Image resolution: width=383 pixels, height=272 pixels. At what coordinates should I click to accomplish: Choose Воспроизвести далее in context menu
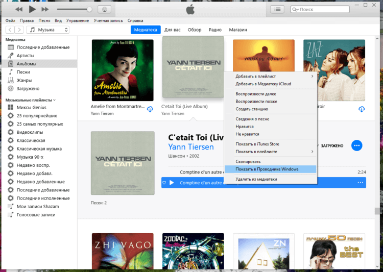pos(270,94)
